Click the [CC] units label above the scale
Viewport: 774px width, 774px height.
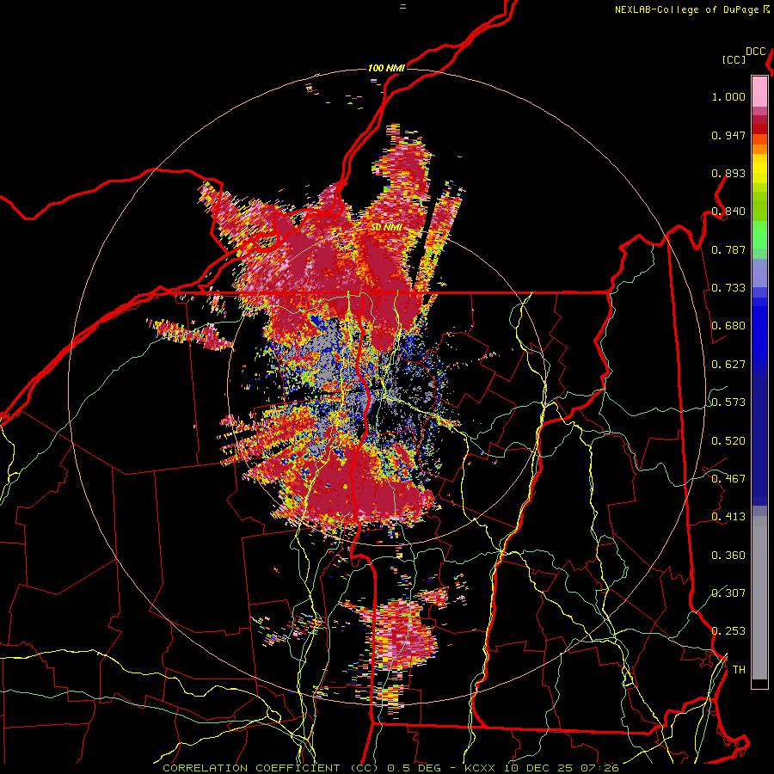tap(734, 59)
